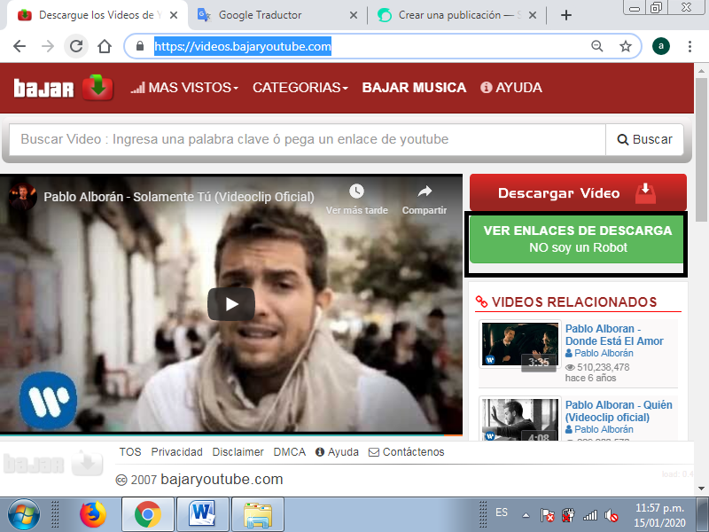Click the page scrollbar down arrow

coord(701,489)
